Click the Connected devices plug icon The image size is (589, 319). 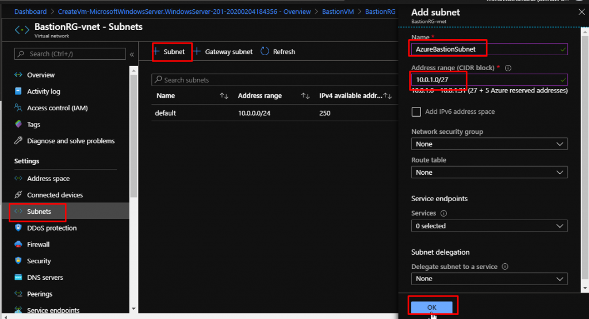pos(18,194)
